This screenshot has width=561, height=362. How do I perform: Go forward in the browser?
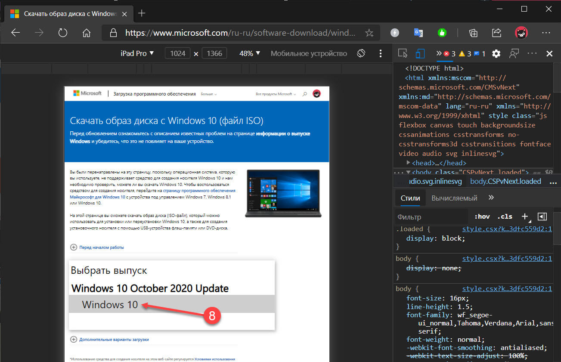[x=39, y=33]
